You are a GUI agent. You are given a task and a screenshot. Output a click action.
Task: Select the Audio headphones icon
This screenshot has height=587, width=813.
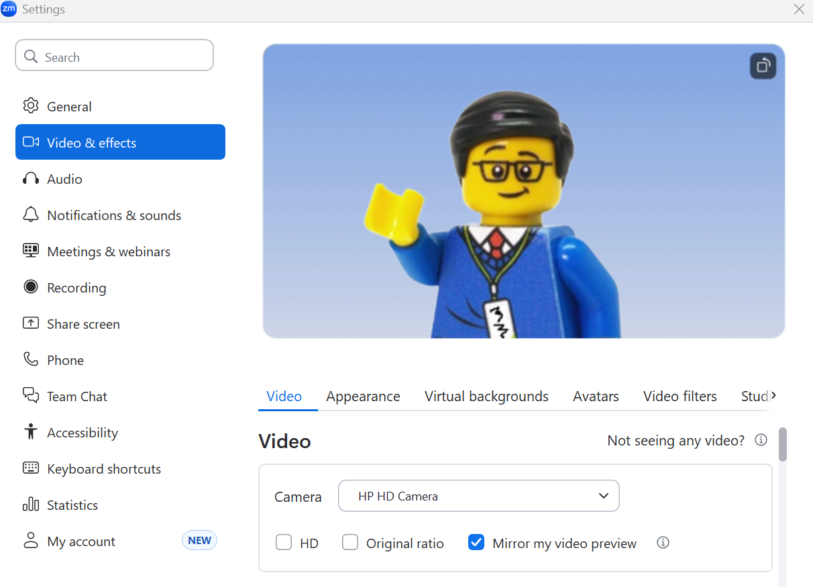[x=31, y=178]
